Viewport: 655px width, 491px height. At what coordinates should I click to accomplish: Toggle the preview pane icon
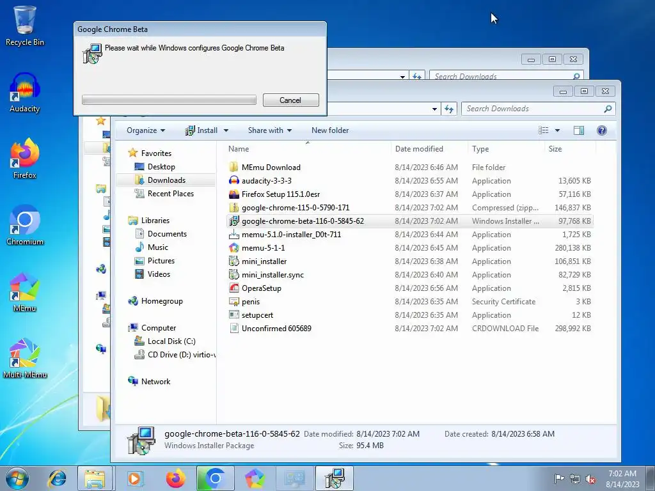point(579,130)
